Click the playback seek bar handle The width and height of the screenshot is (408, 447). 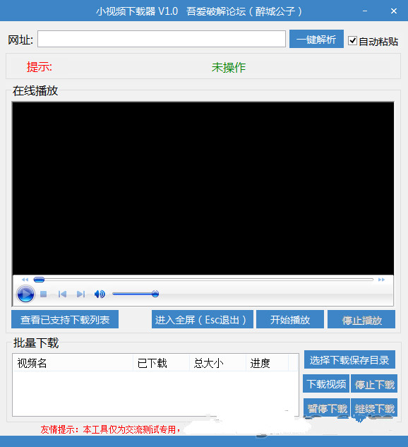point(39,280)
